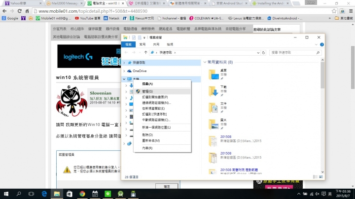The image size is (355, 199).
Task: Bookmark this page with the star icon
Action: (334, 11)
